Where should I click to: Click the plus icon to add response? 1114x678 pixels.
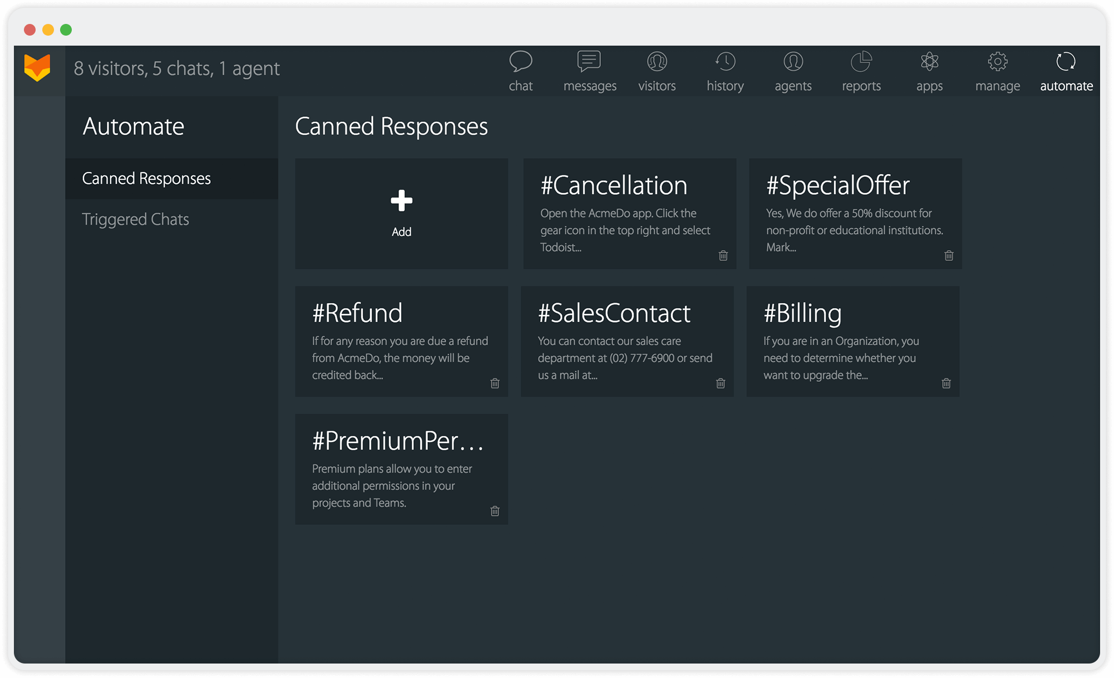(x=401, y=200)
